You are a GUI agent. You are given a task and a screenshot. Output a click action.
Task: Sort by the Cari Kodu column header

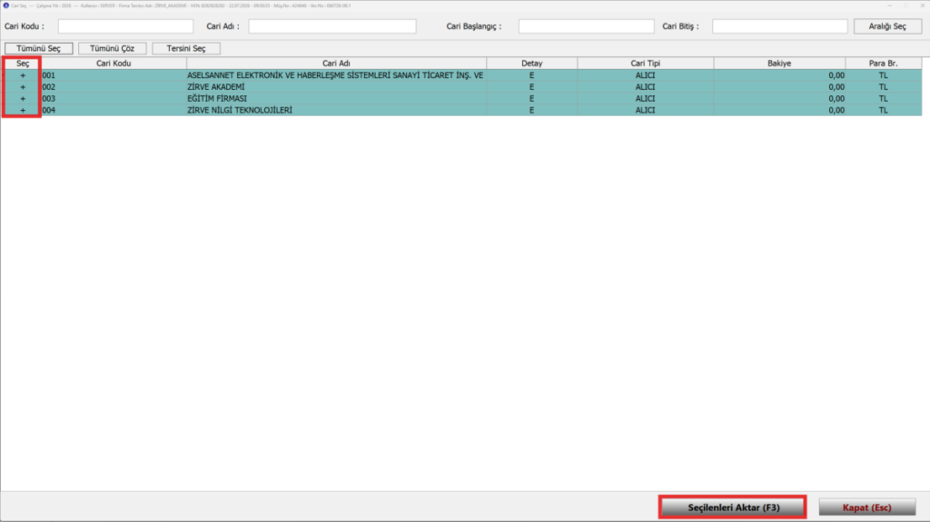pos(114,64)
